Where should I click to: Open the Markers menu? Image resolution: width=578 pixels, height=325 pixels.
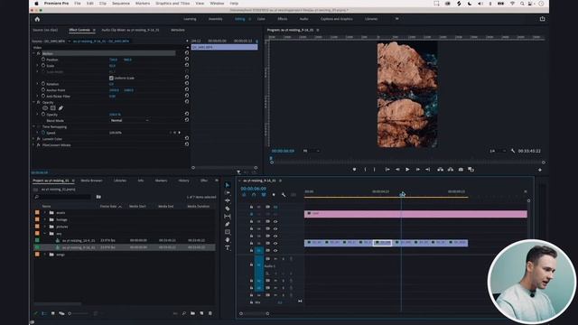(x=143, y=4)
